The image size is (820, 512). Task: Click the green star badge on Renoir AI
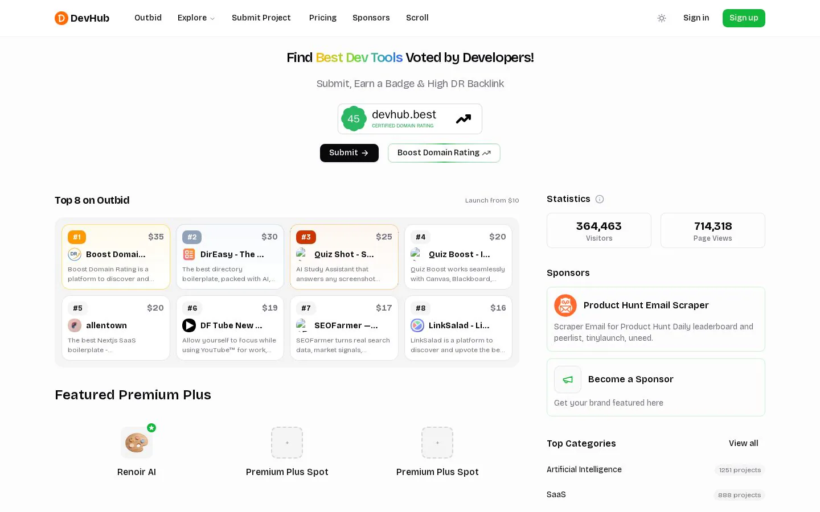click(x=151, y=428)
